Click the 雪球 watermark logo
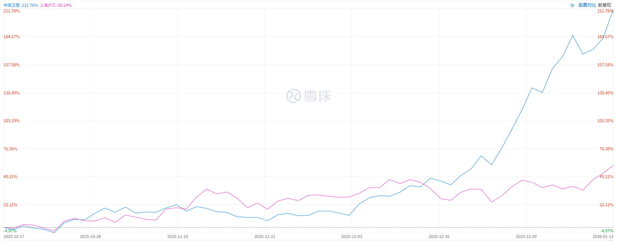The height and width of the screenshot is (241, 617). click(308, 96)
